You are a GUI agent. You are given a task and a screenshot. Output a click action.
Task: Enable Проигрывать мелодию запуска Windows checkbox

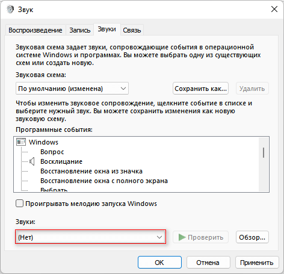(20, 204)
